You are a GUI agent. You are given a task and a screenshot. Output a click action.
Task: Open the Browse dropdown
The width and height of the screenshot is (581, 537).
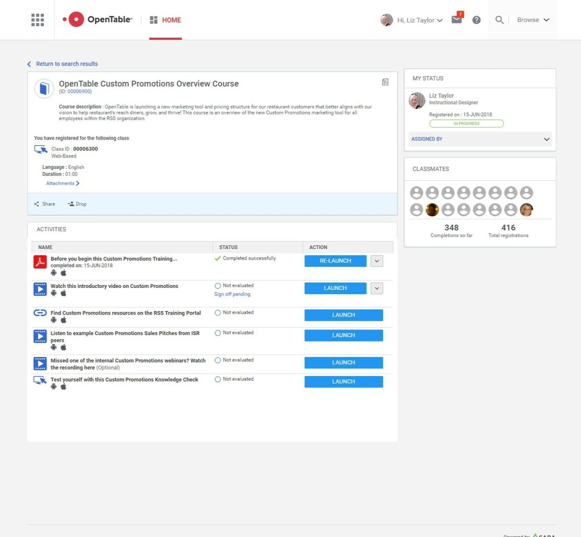533,20
